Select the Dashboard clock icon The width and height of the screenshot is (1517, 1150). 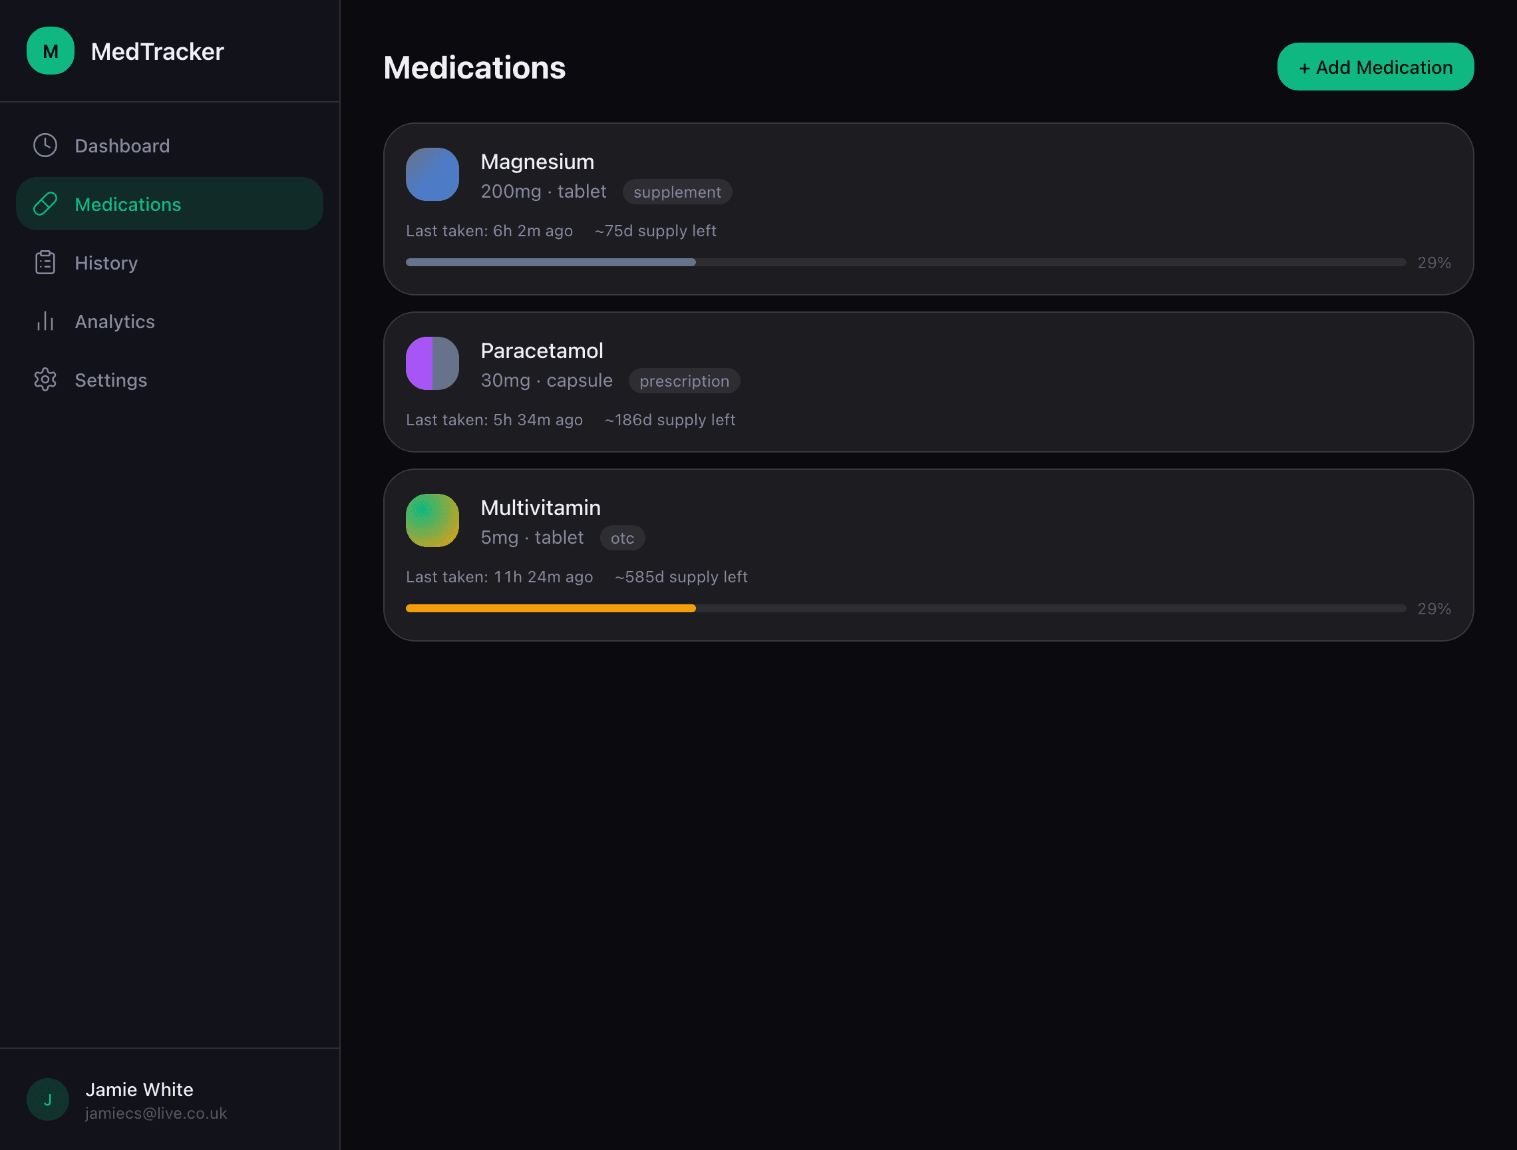(x=45, y=145)
